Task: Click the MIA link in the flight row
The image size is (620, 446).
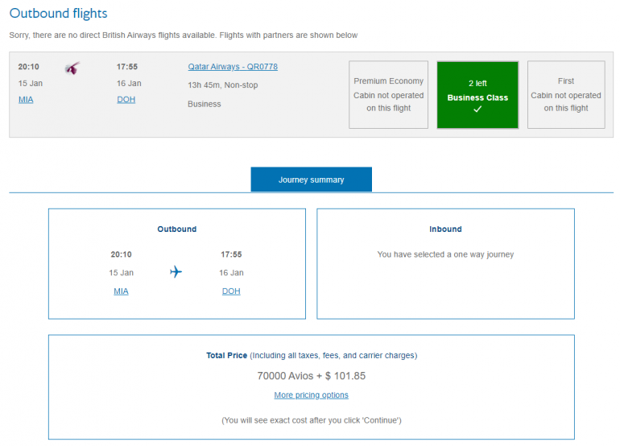Action: coord(27,99)
